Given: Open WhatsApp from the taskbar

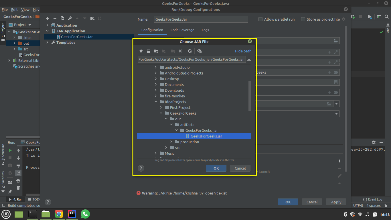Looking at the screenshot, I should click(85, 214).
